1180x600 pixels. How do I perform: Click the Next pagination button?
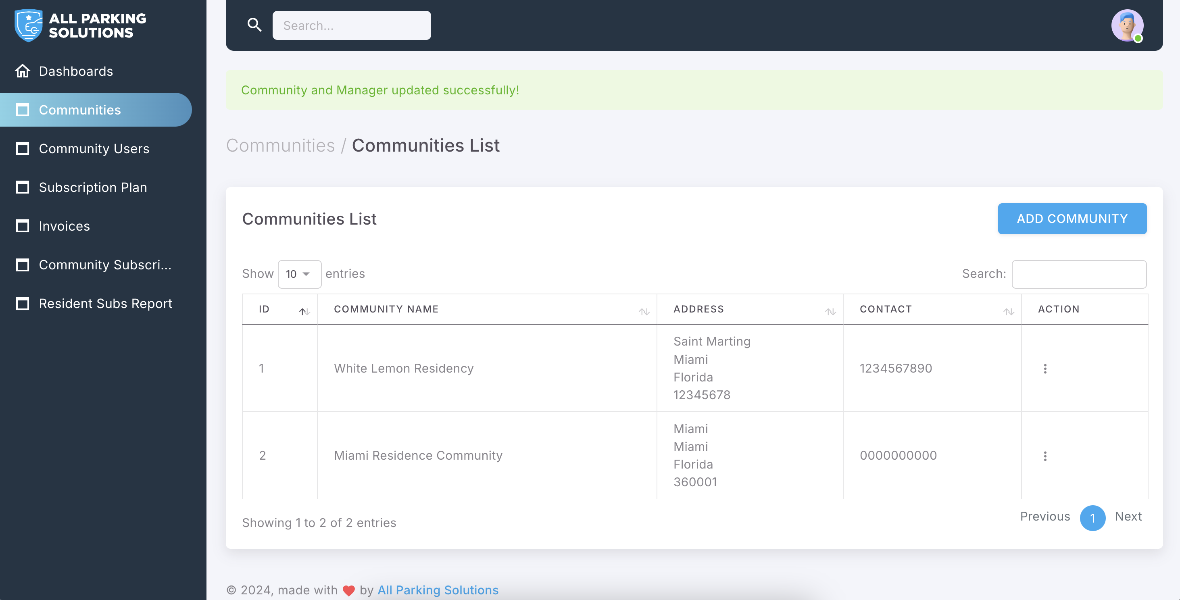[x=1128, y=517]
